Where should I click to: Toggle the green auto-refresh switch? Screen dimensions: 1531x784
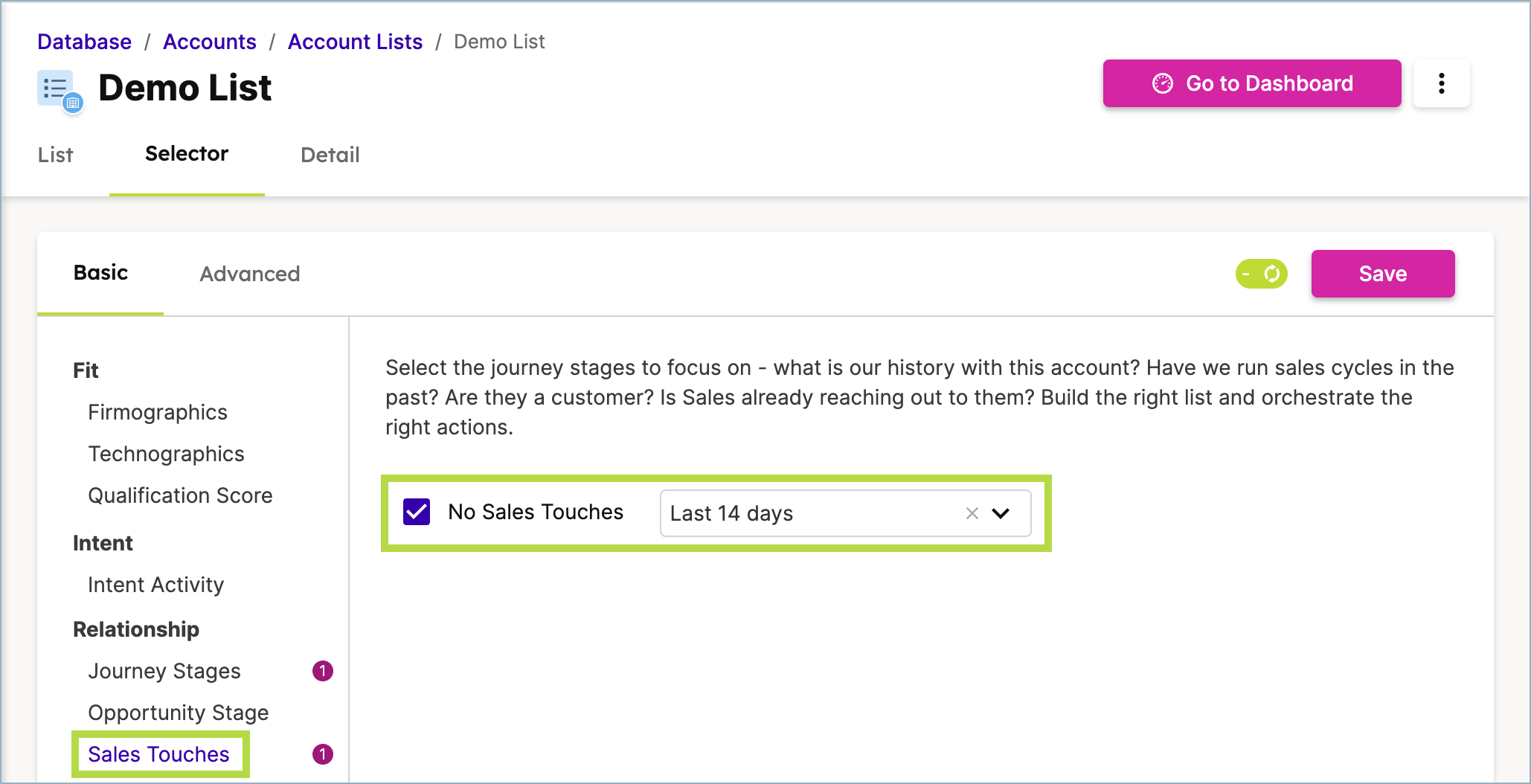1262,274
